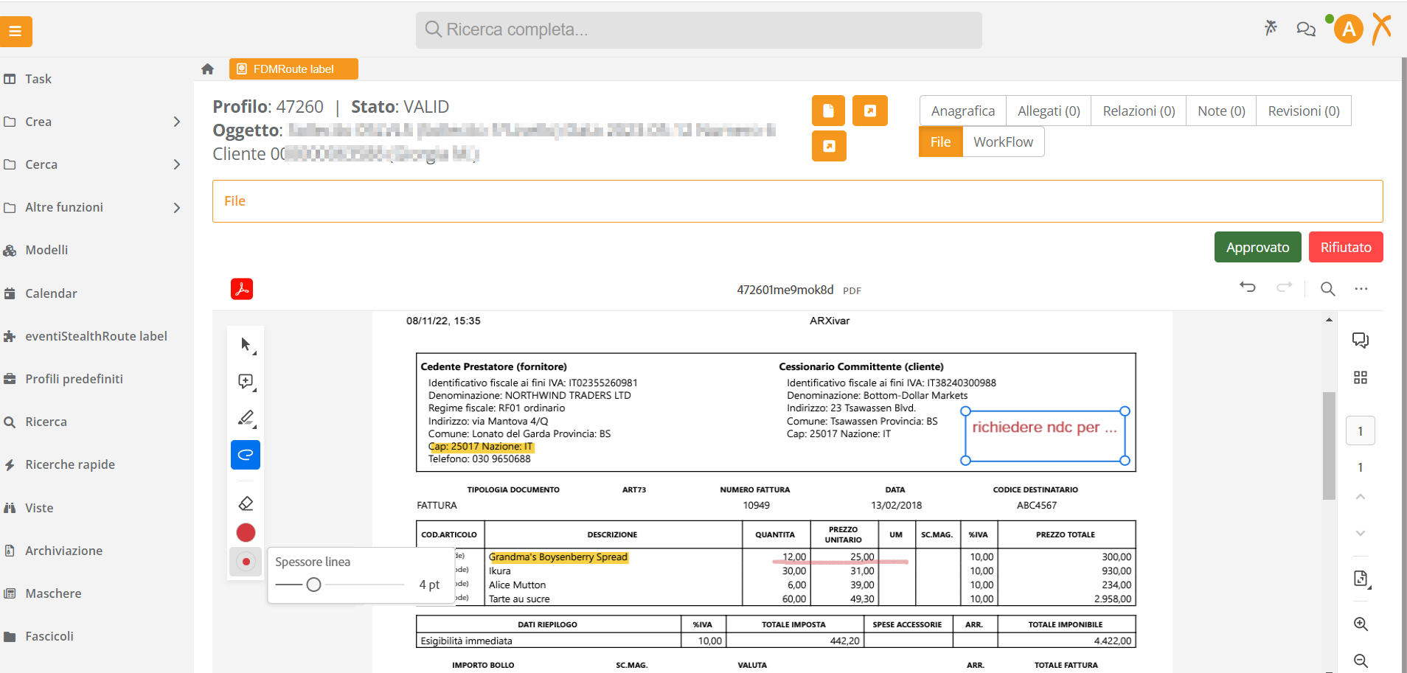Switch to the Allegati (0) tab
This screenshot has width=1407, height=673.
[x=1049, y=111]
